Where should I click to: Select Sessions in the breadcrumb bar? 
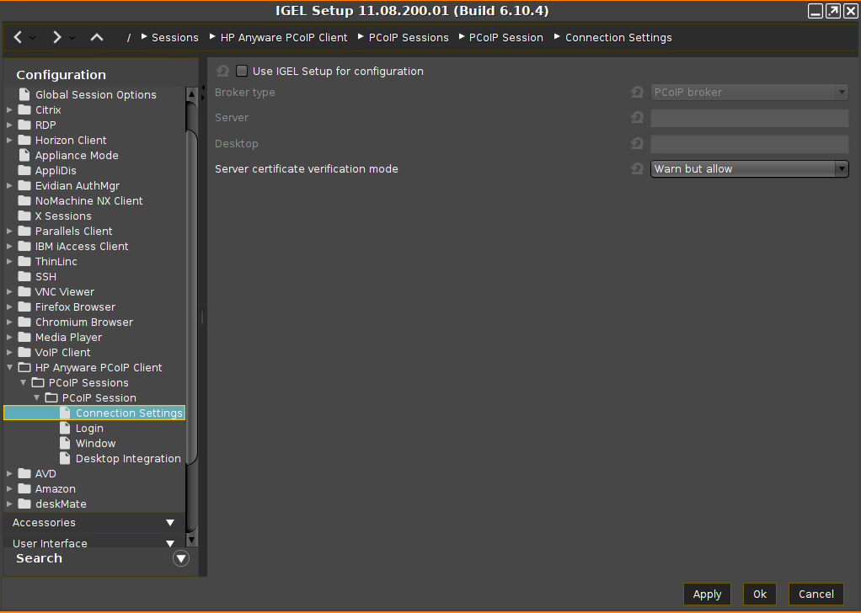pos(174,37)
